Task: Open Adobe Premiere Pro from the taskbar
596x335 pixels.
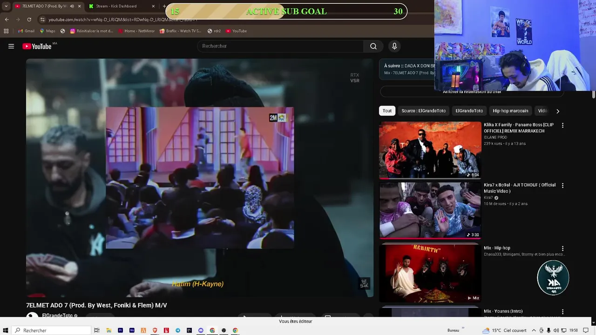Action: pos(120,330)
